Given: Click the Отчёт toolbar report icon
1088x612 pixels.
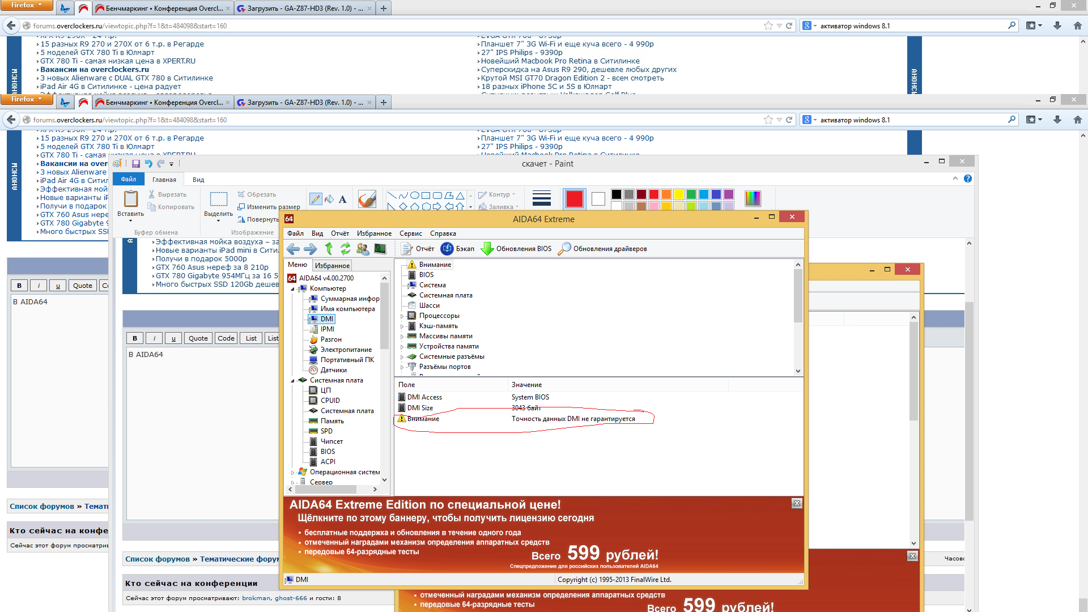Looking at the screenshot, I should click(407, 249).
